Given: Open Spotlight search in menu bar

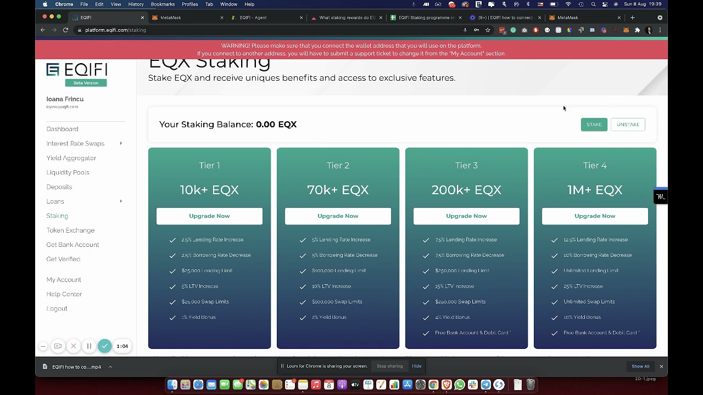Looking at the screenshot, I should [593, 4].
